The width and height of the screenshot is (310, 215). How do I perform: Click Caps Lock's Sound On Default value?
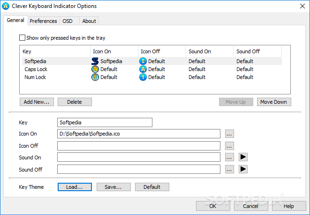(197, 69)
